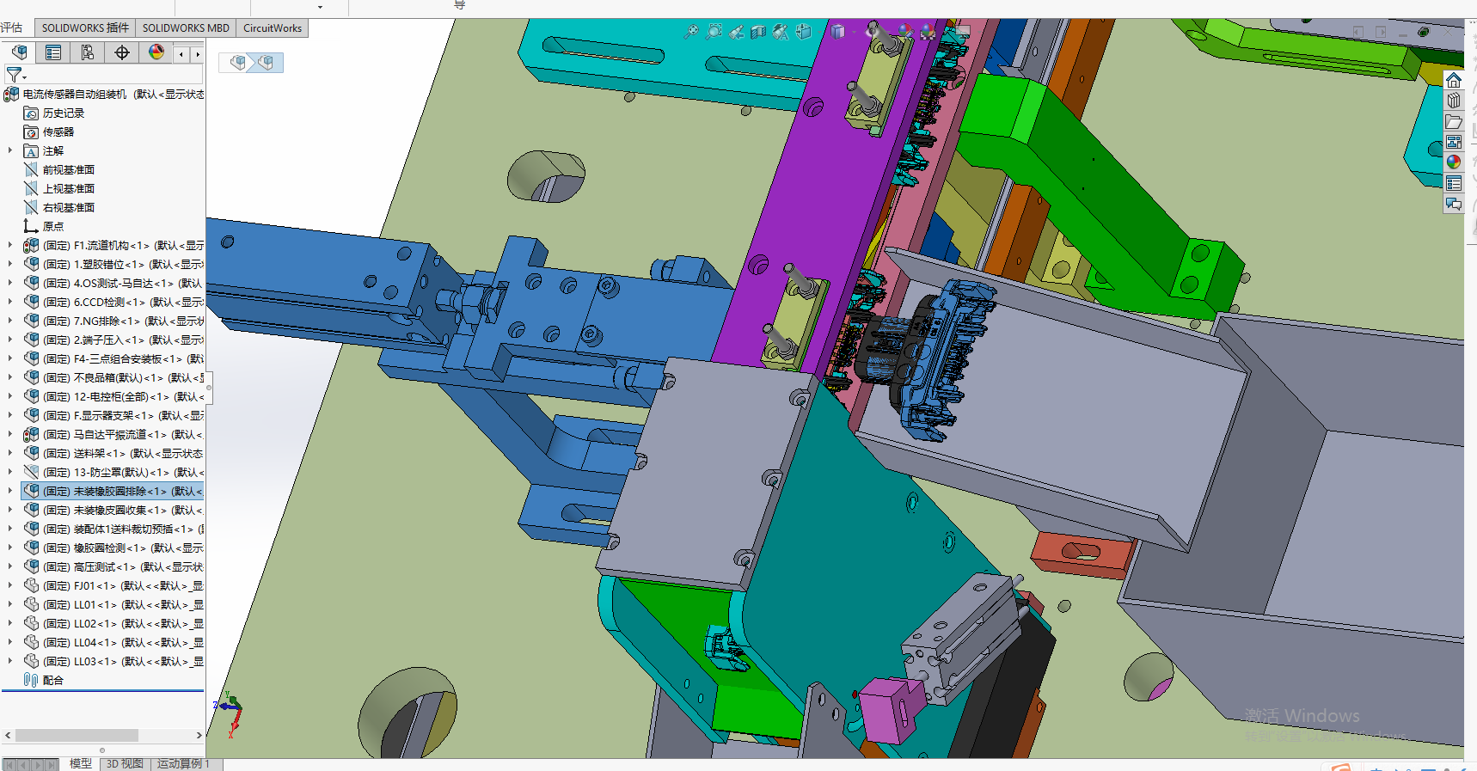Click the Zoom to Area icon
This screenshot has height=771, width=1477.
(714, 32)
